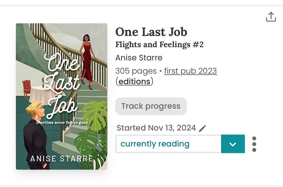Select the 'Started Nov 13, 2024' date text
Viewport: 283px width, 187px height.
(156, 128)
